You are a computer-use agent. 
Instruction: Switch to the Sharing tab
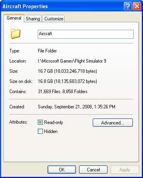tap(33, 19)
